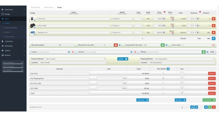Click red X icon beside Discount header
The image size is (219, 117).
(x=200, y=12)
